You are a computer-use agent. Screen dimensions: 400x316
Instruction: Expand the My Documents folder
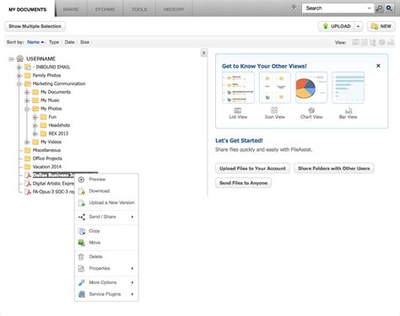[27, 92]
